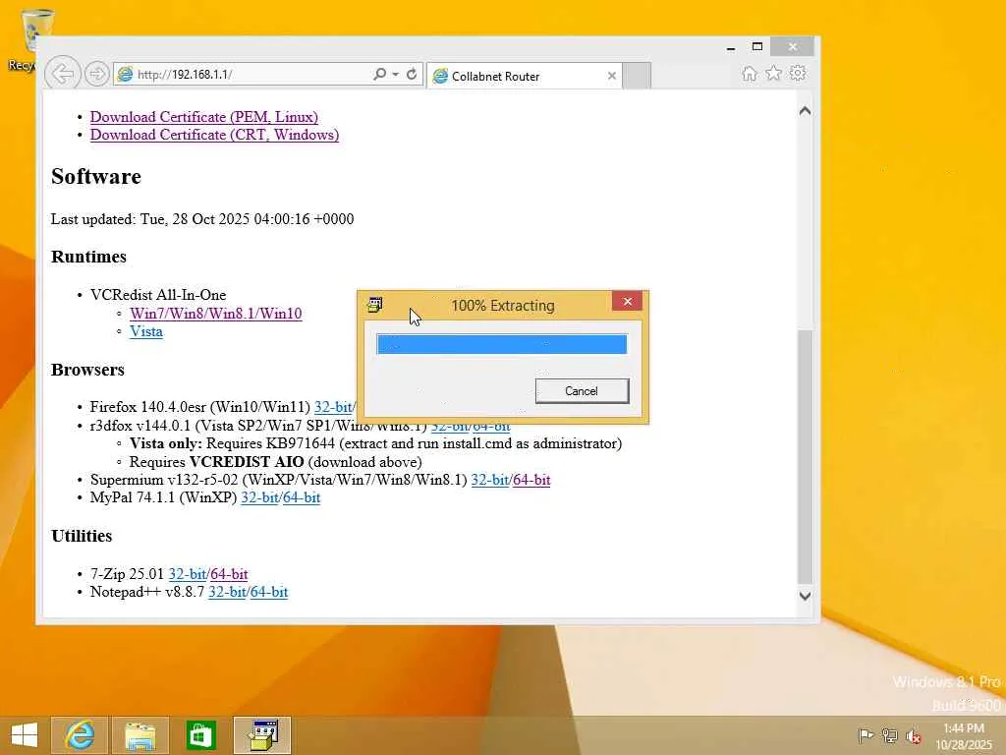This screenshot has width=1006, height=755.
Task: Open Download Certificate (PEM, Linux) link
Action: pos(204,117)
